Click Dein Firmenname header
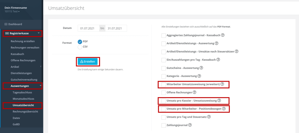Screen dimensions: 299x133 (x=16, y=8)
